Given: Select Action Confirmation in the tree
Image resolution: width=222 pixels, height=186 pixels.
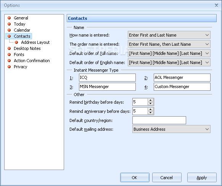Looking at the screenshot, I should click(32, 61).
